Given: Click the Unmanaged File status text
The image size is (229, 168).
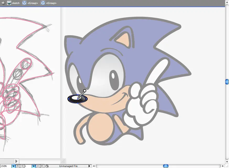Looking at the screenshot, I should [x=68, y=166].
